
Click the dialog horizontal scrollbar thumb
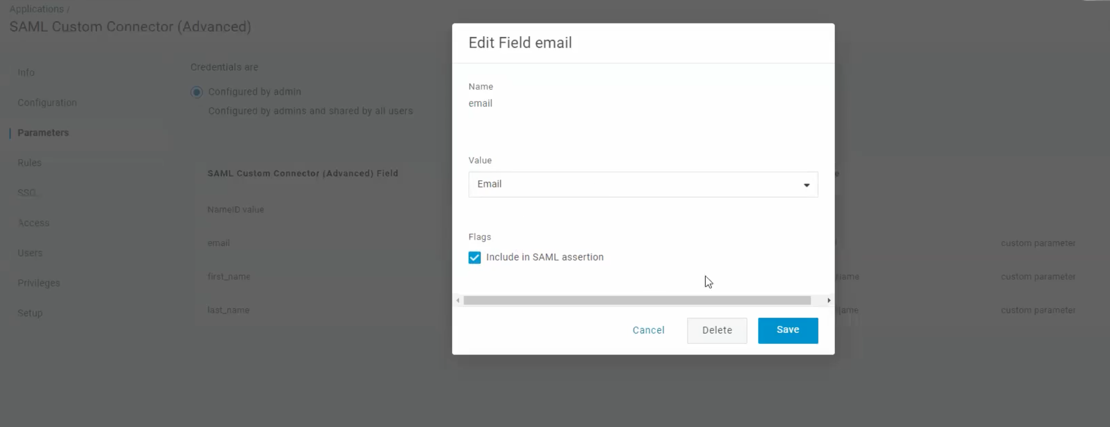pos(637,300)
